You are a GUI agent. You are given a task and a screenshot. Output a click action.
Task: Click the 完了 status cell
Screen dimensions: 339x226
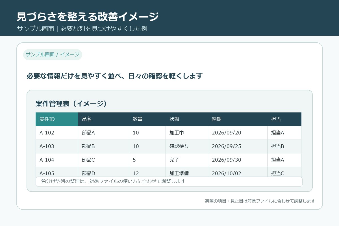[x=187, y=160]
